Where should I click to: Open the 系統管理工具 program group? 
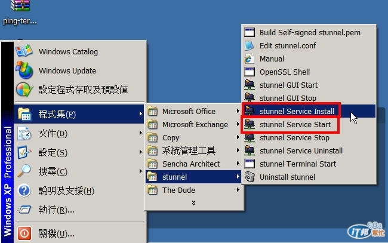click(193, 150)
